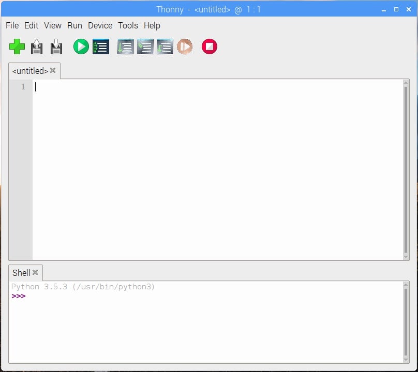
Task: Open the File menu
Action: click(x=12, y=25)
